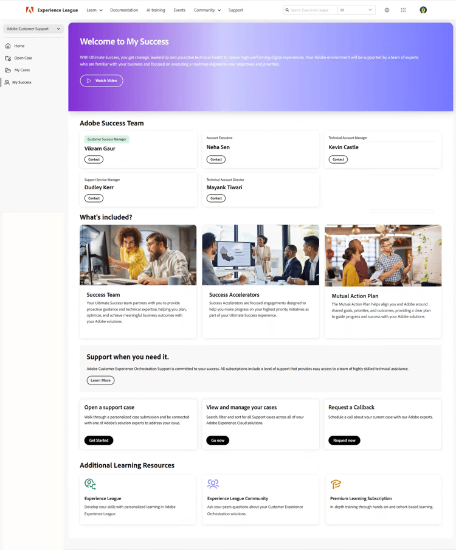
Task: Click Get Started to open case
Action: [x=99, y=440]
